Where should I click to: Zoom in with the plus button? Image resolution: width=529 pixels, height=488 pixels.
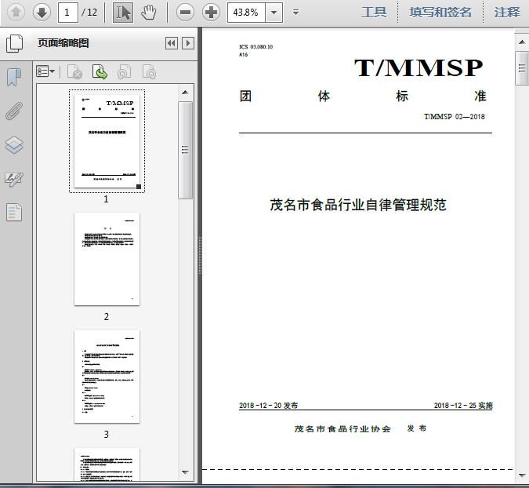point(211,13)
